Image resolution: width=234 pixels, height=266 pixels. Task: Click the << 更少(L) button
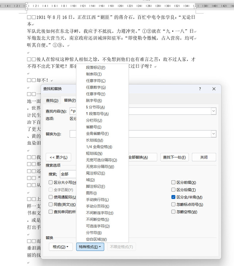point(58,157)
